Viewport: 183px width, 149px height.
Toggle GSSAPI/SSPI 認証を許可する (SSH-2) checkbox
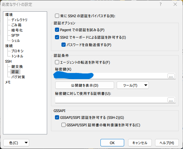[57, 118]
